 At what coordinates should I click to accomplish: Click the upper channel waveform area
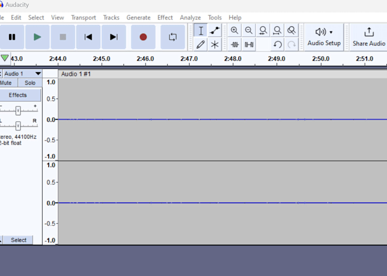coord(223,120)
